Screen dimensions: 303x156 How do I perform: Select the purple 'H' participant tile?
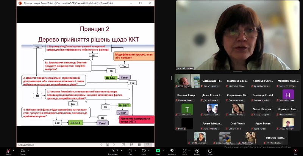click(x=288, y=95)
